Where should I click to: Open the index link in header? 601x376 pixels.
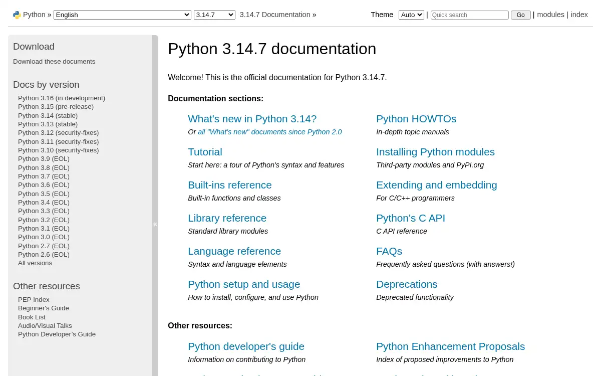point(579,15)
